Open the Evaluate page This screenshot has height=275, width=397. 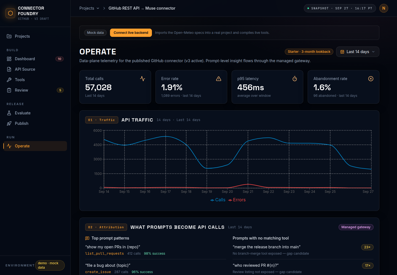35,113
